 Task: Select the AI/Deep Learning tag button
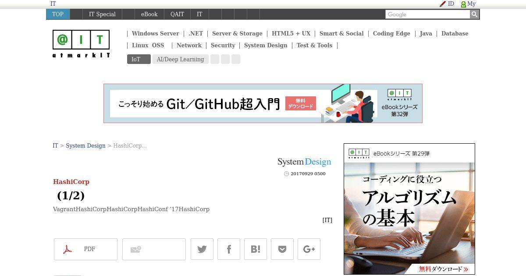tap(180, 59)
